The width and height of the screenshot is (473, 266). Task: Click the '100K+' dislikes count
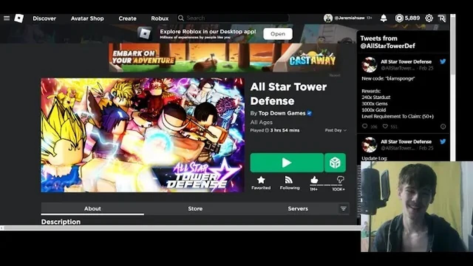(338, 189)
